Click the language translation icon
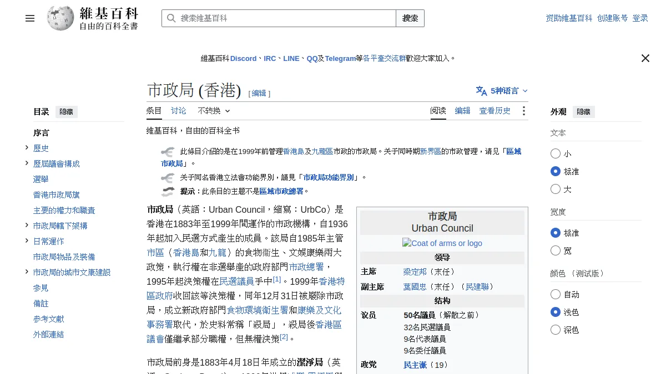The image size is (666, 374). [x=481, y=91]
